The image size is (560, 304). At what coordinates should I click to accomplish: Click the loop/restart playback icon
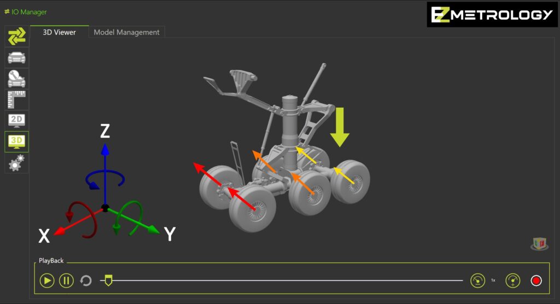coord(86,281)
